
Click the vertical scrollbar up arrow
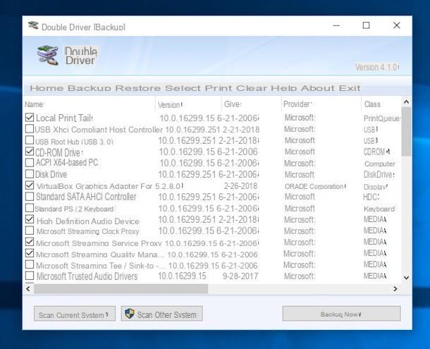(x=407, y=102)
